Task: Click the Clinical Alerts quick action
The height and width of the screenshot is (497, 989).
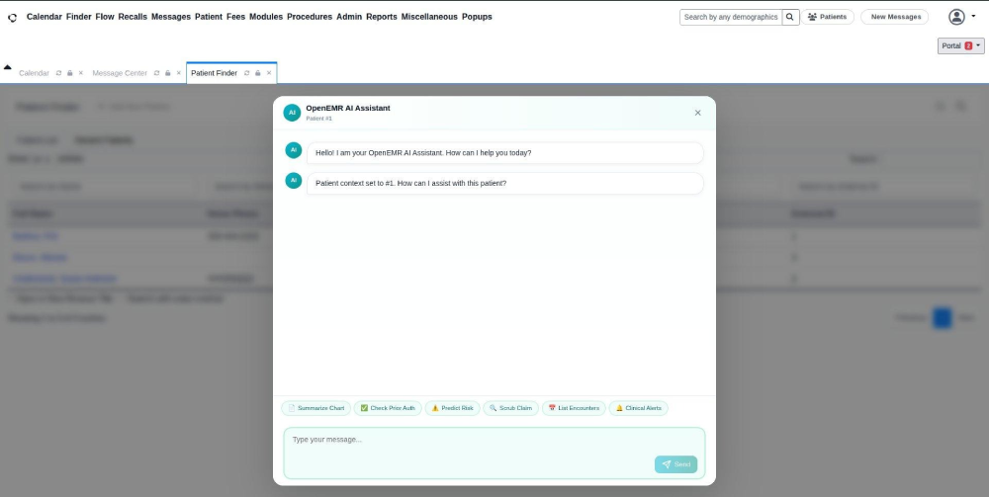Action: pos(638,408)
